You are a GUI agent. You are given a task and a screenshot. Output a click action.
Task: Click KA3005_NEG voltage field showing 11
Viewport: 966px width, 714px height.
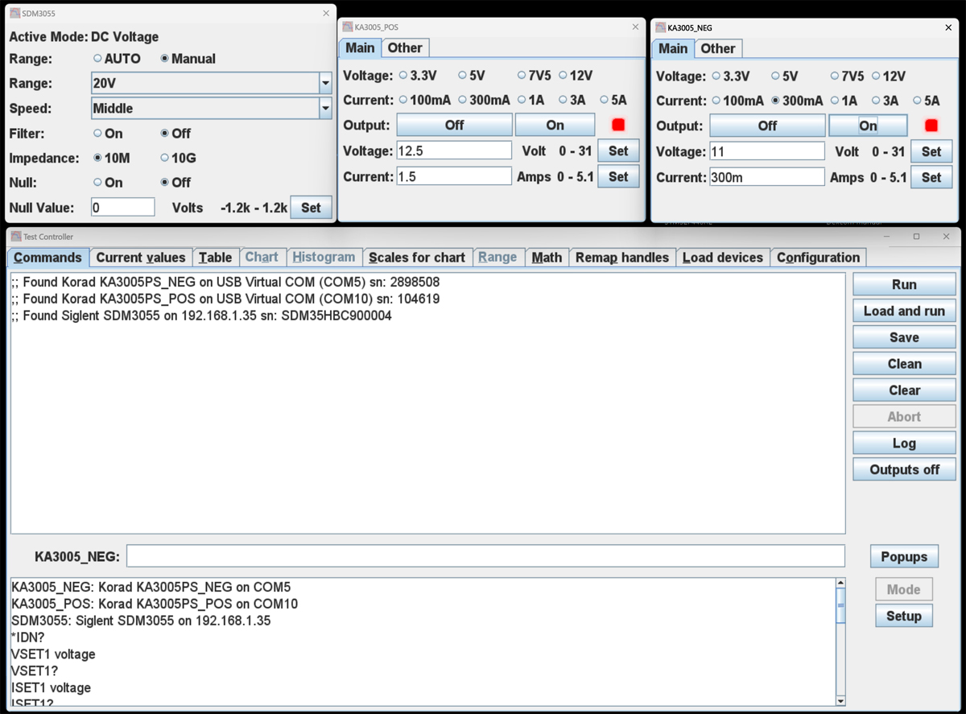pos(767,151)
